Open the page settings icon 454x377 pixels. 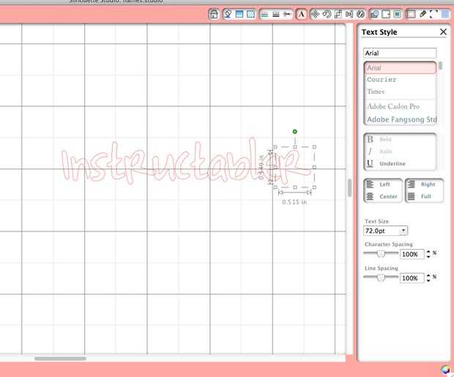411,14
